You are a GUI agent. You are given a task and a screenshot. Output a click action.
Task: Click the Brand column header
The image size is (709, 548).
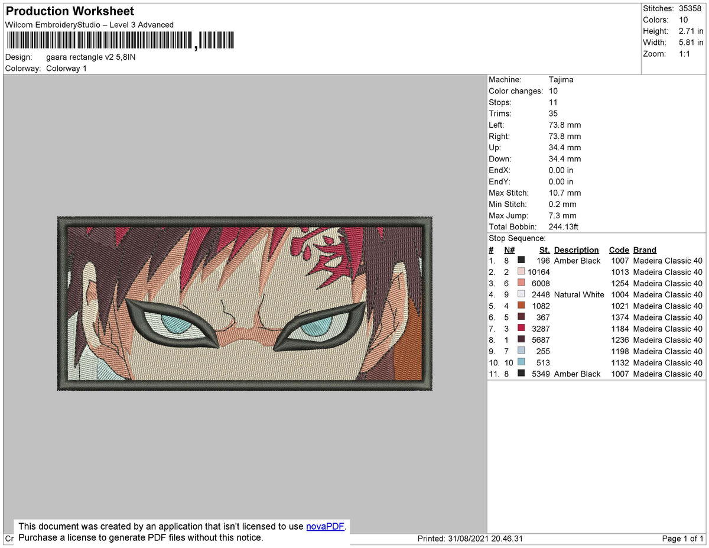[x=644, y=249]
